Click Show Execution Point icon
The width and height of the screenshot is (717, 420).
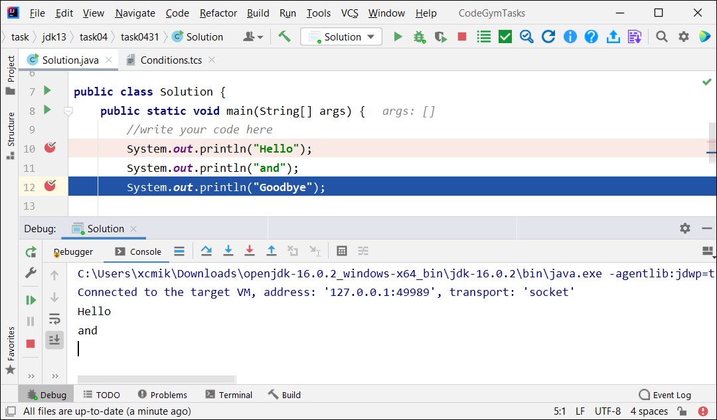[x=179, y=250]
